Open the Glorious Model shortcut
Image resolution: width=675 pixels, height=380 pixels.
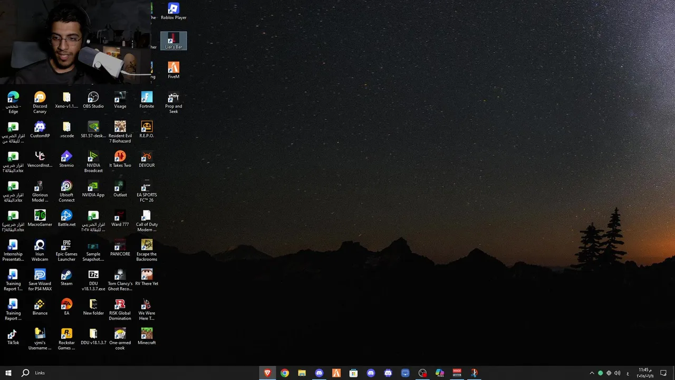click(40, 191)
